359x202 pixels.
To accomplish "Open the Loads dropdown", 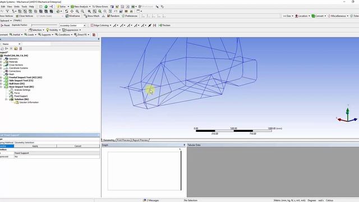I will [30, 35].
